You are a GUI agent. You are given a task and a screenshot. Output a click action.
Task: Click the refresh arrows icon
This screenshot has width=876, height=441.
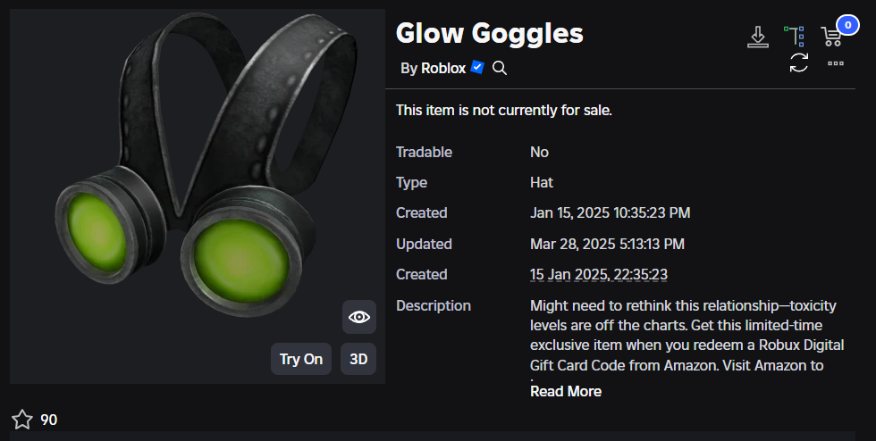[799, 63]
